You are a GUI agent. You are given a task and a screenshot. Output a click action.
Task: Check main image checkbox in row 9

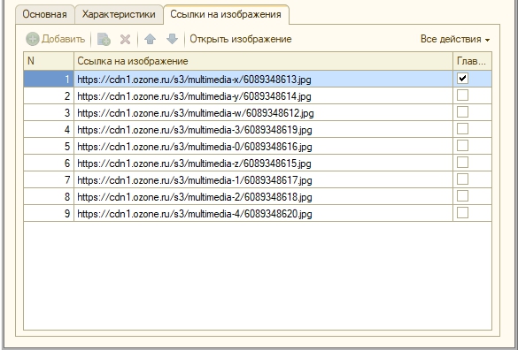[x=462, y=213]
